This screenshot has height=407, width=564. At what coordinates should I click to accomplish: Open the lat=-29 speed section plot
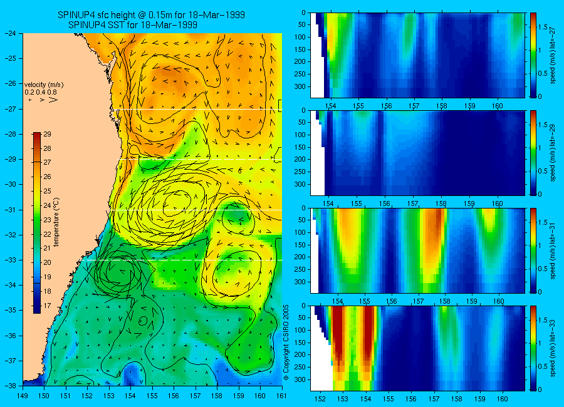point(417,153)
